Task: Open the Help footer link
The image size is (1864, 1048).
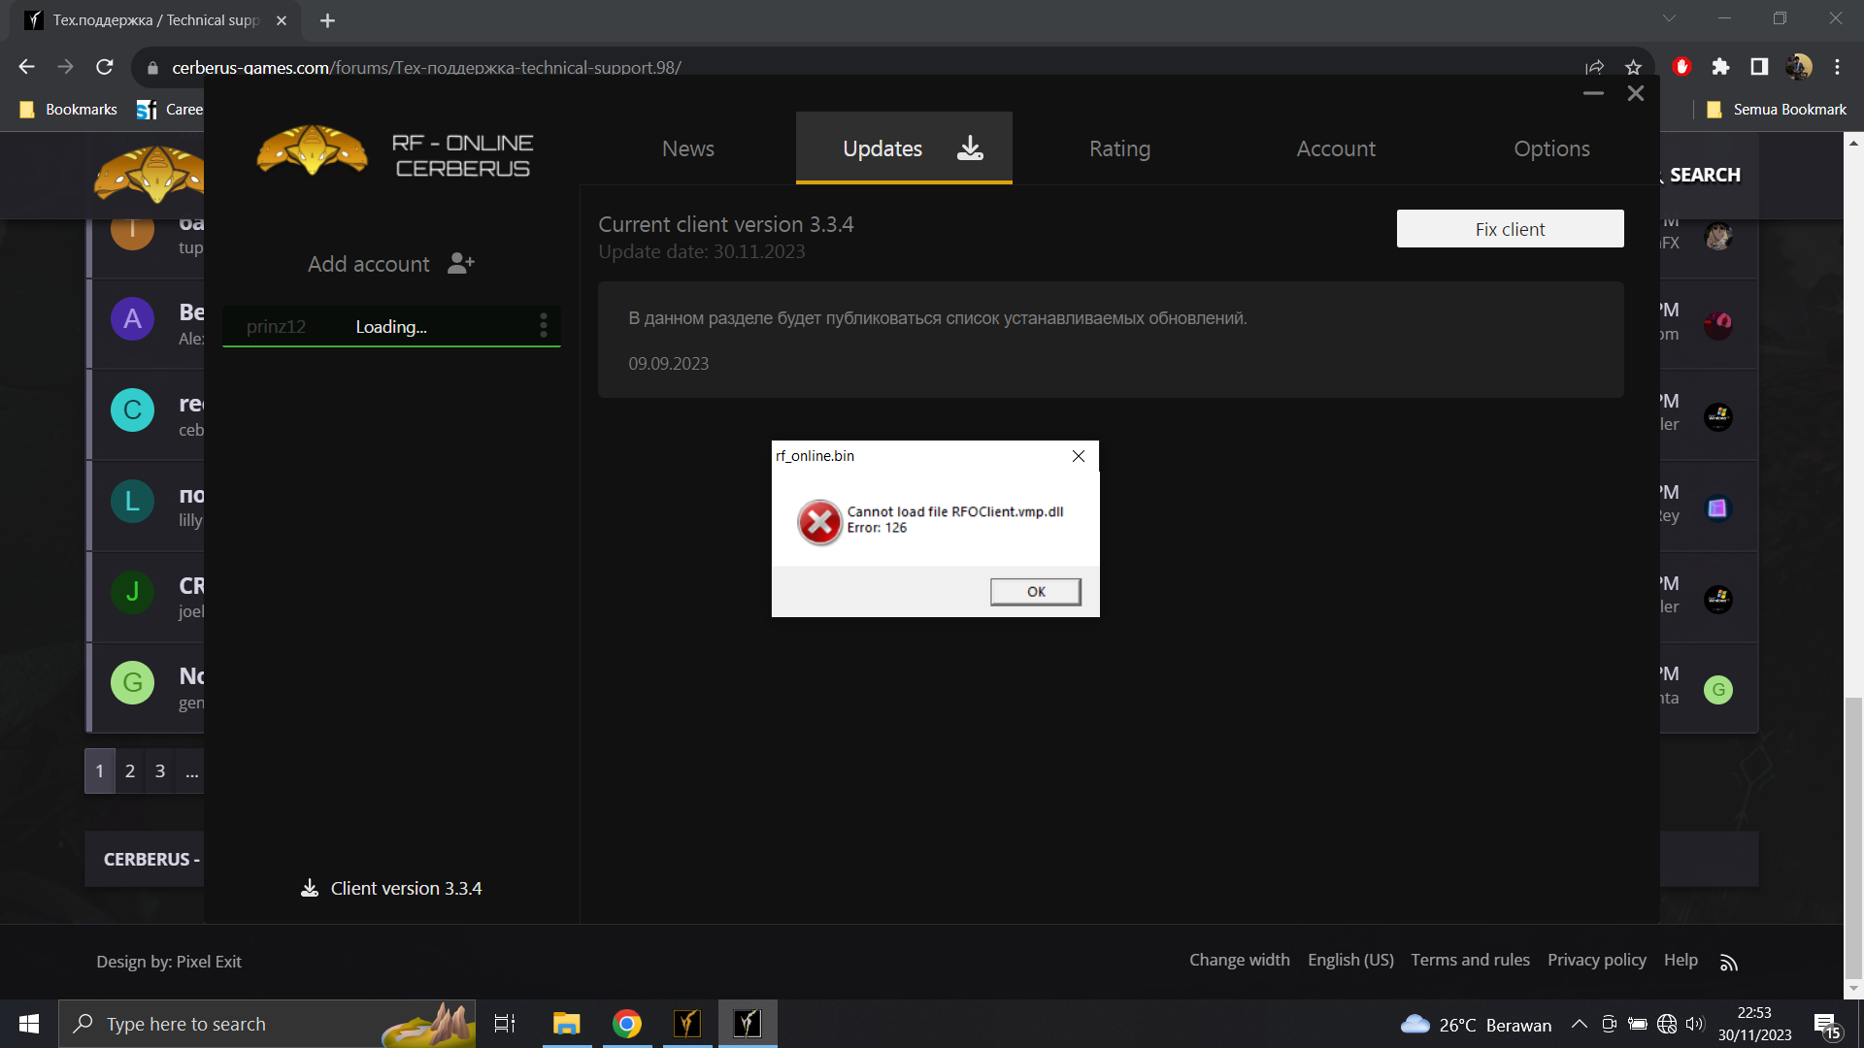Action: pos(1681,960)
